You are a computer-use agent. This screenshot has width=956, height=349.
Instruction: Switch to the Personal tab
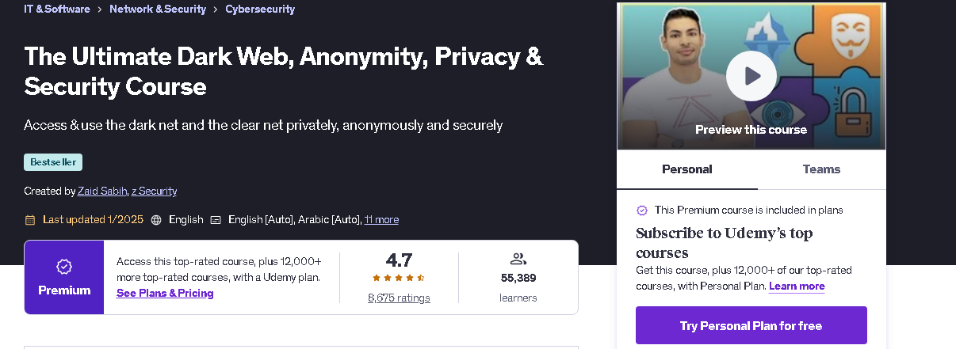point(687,169)
